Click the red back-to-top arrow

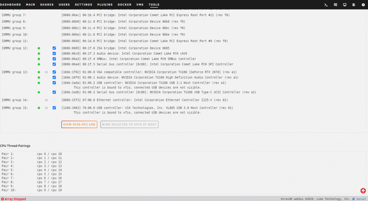(x=363, y=191)
